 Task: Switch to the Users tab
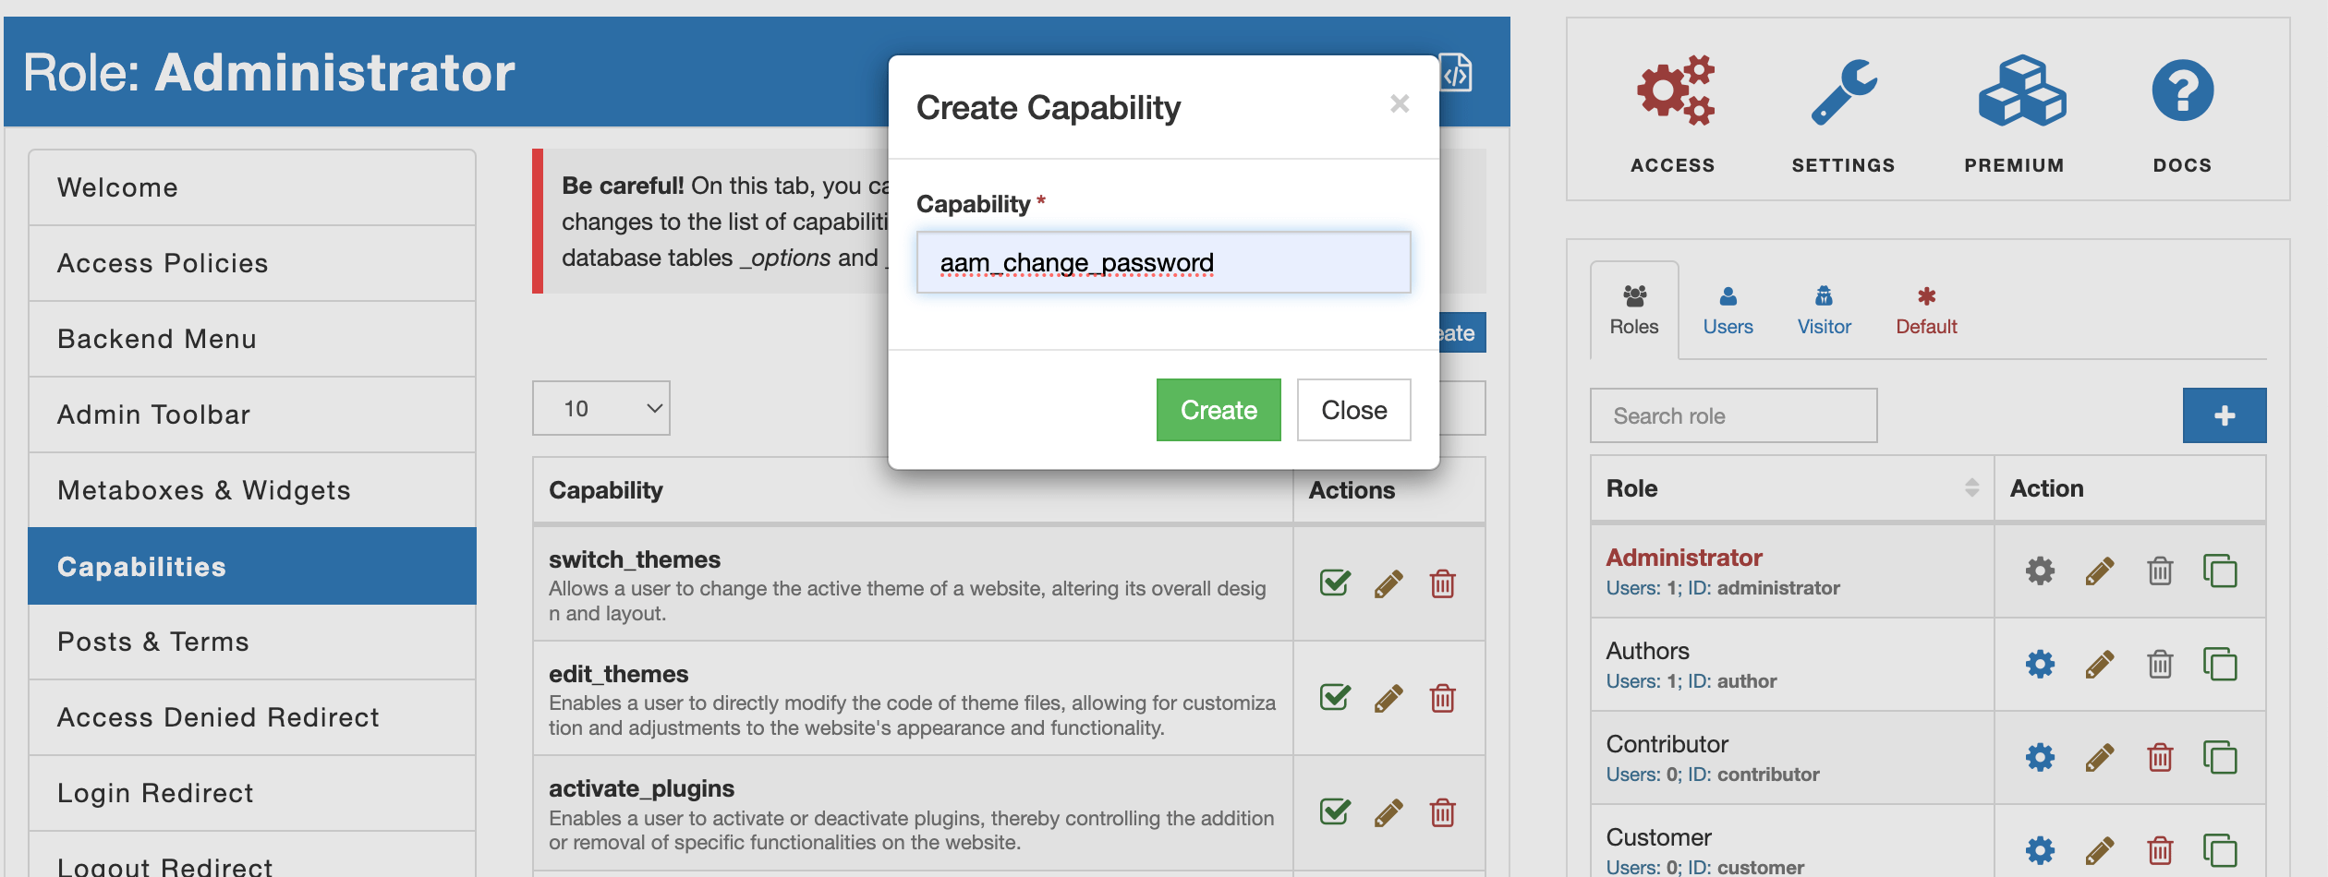pyautogui.click(x=1728, y=310)
